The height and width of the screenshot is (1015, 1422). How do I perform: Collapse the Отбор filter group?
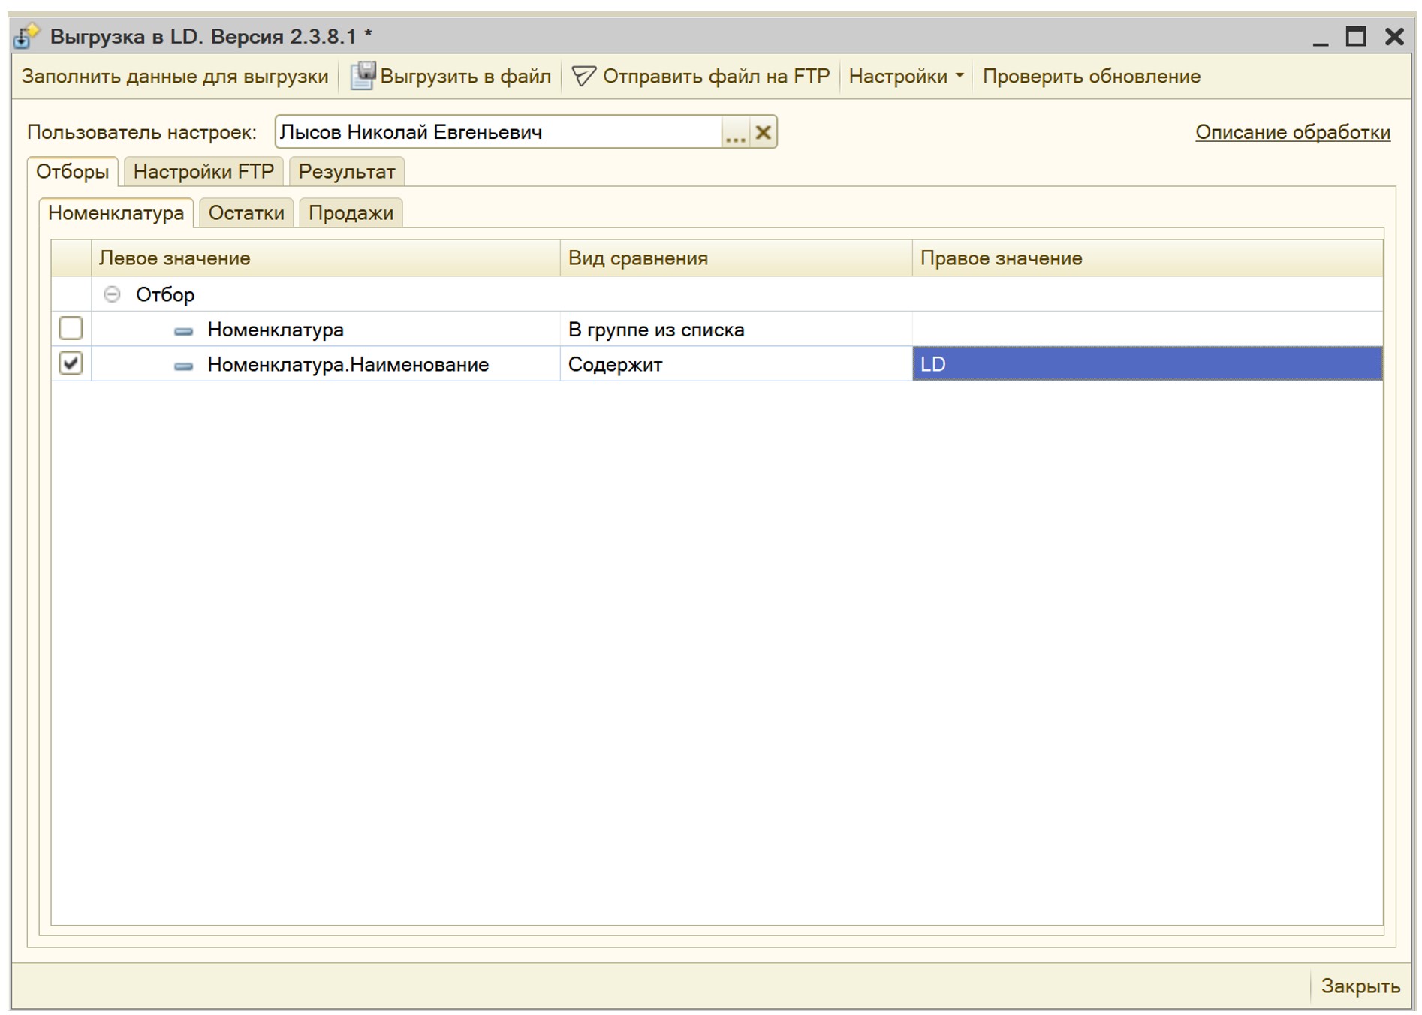point(111,294)
